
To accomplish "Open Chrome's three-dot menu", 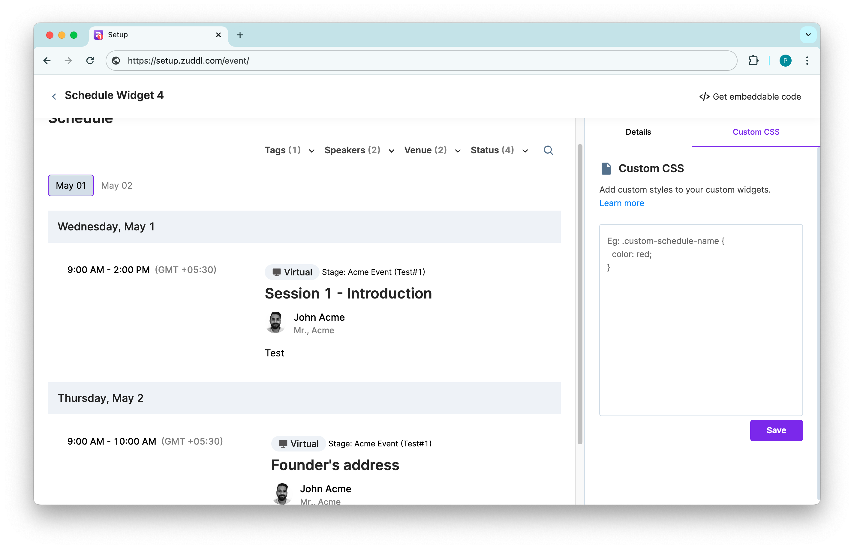I will click(x=807, y=61).
